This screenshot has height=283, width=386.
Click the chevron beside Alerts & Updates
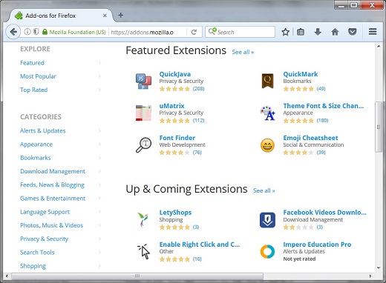click(99, 130)
